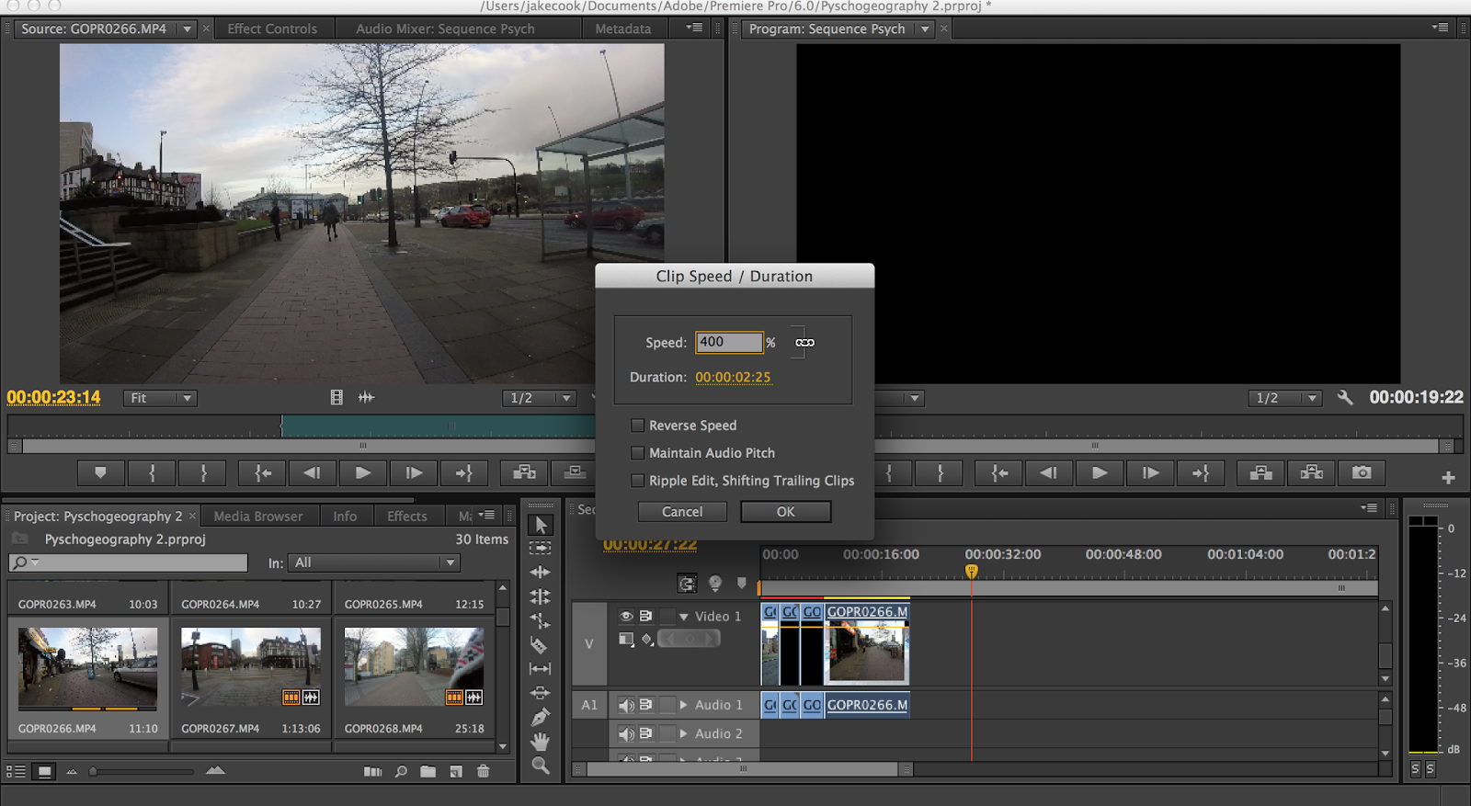Open the In: All search scope dropdown
The width and height of the screenshot is (1471, 806).
[x=374, y=562]
